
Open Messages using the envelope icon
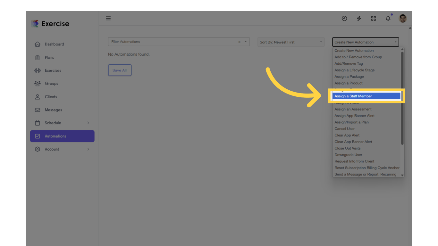[37, 110]
